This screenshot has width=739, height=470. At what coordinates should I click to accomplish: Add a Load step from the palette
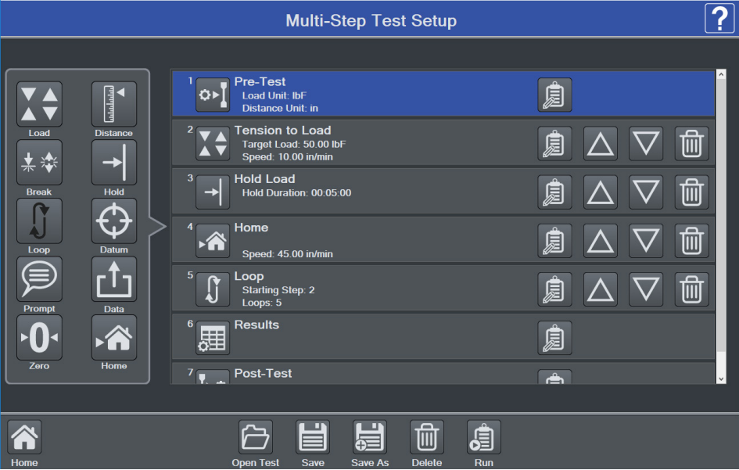[x=39, y=104]
